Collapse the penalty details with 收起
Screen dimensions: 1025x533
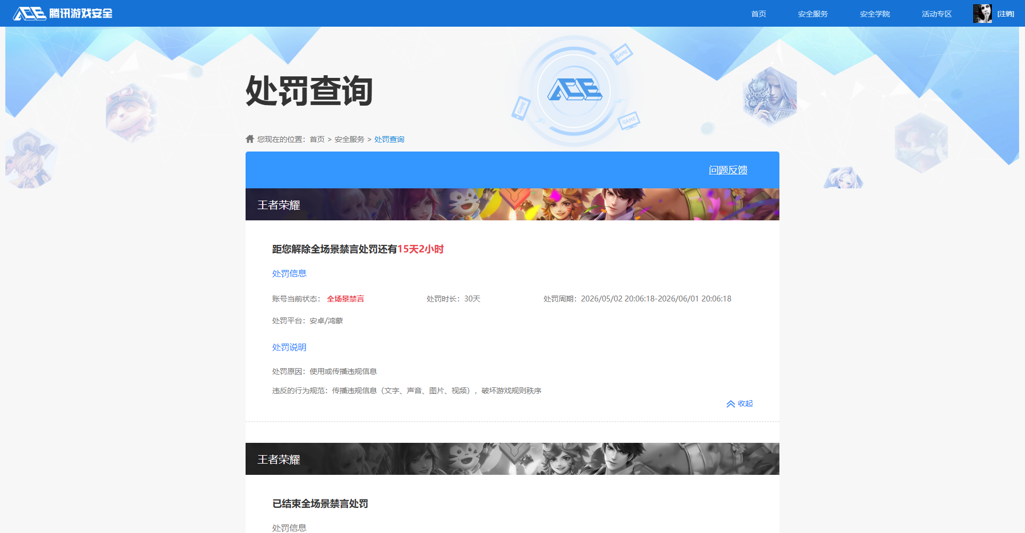click(739, 403)
